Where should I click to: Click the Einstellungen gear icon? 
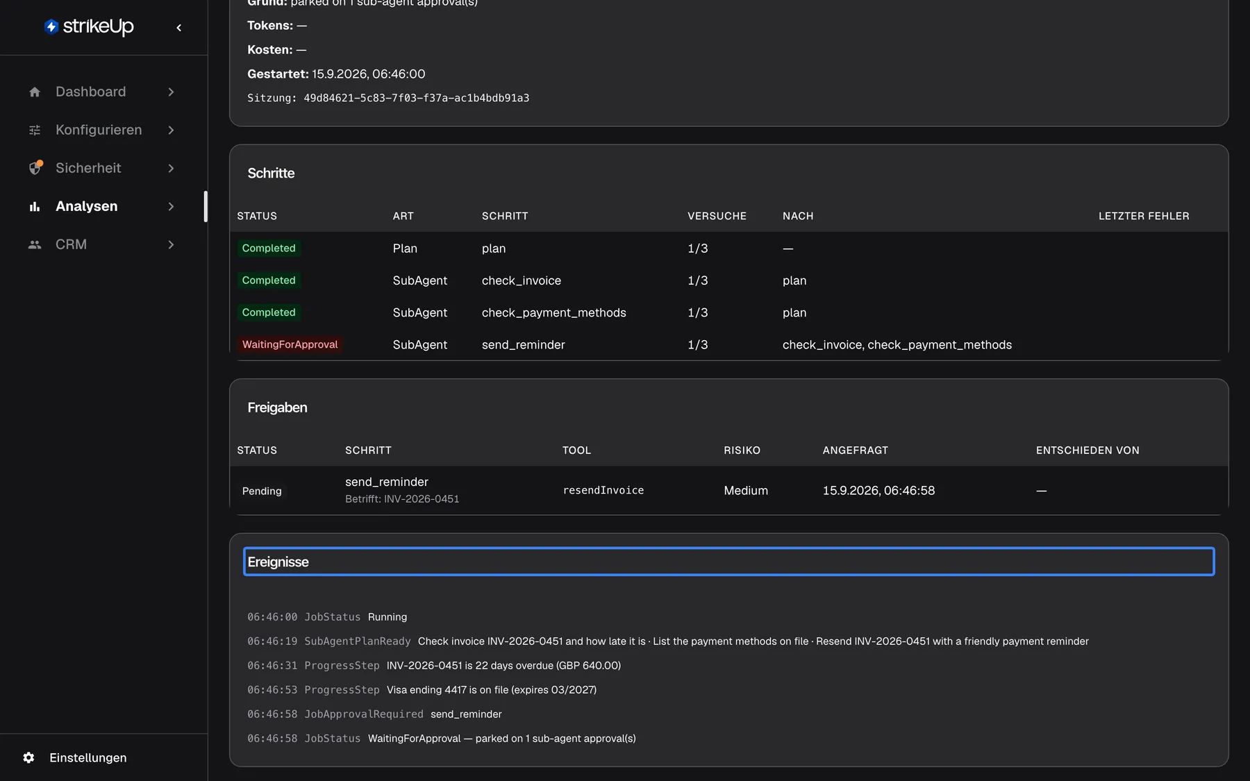28,757
